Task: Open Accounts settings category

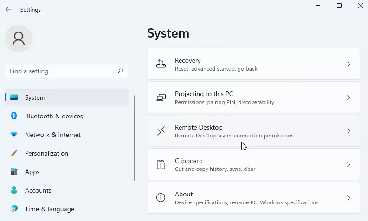Action: (x=67, y=190)
